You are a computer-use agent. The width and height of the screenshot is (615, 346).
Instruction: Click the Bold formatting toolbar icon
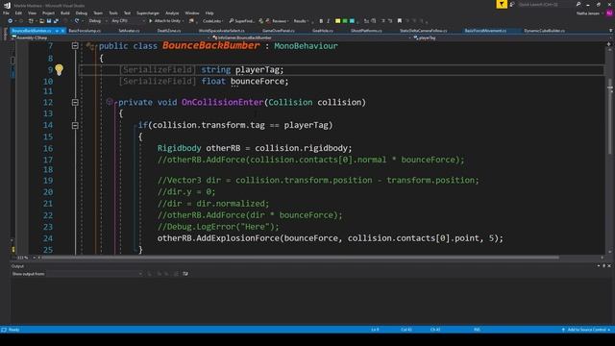pyautogui.click(x=321, y=21)
